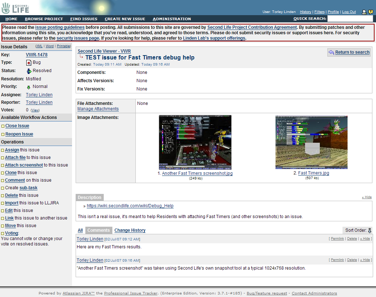Switch to the Change History tab
The height and width of the screenshot is (297, 376).
(130, 230)
